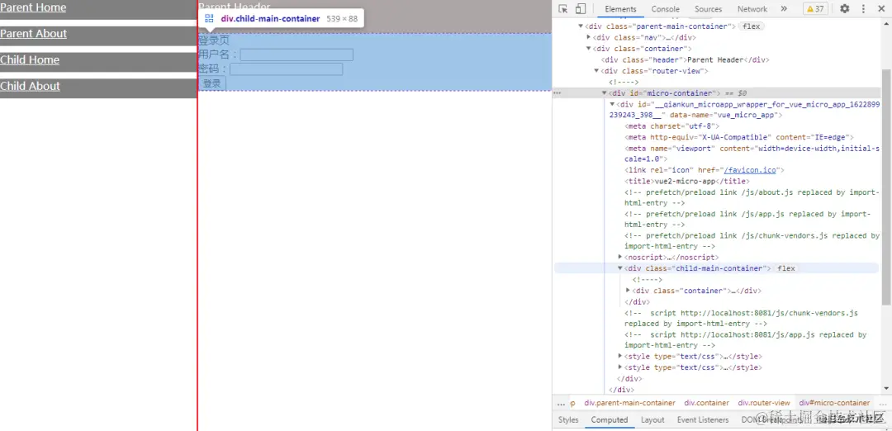892x431 pixels.
Task: Toggle flex badge on parent-main-container
Action: (x=751, y=26)
